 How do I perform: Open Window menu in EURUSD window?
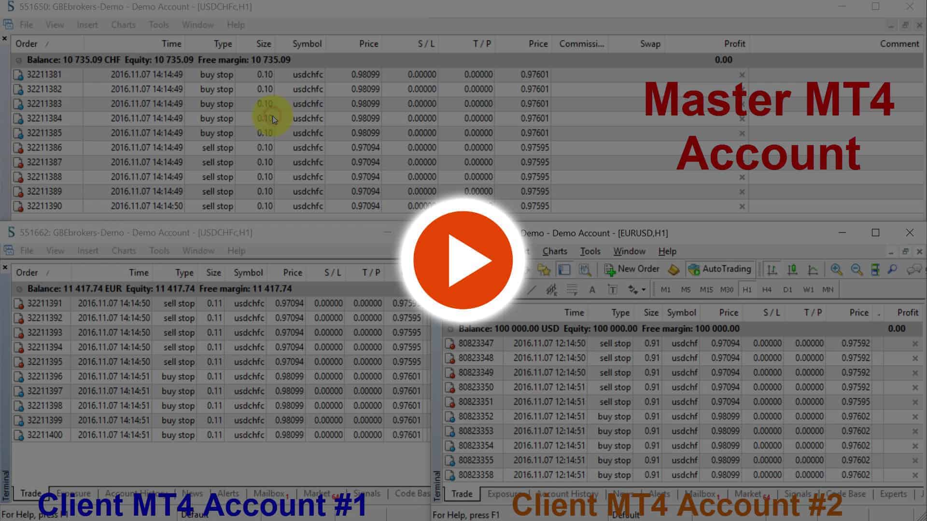coord(629,251)
